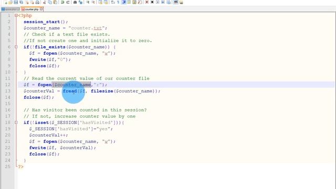
Task: Open a file using toolbar folder icon
Action: [x=10, y=2]
